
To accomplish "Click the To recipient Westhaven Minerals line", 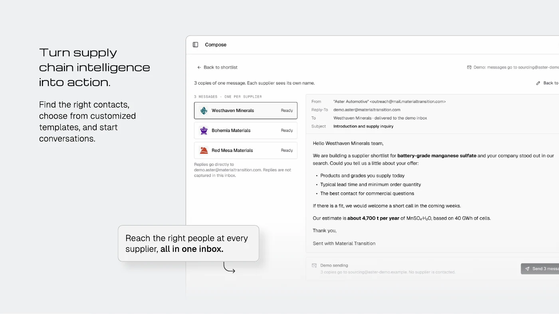I will pyautogui.click(x=380, y=118).
